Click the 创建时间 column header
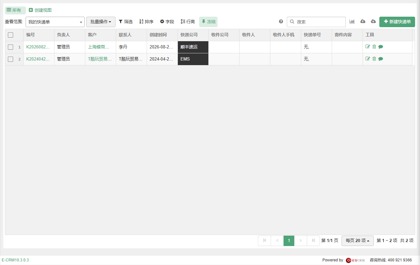This screenshot has height=265, width=420. (x=162, y=35)
